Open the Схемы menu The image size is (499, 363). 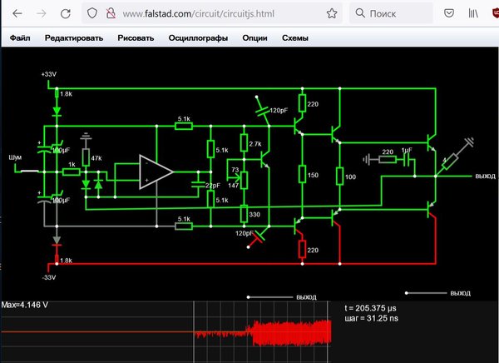click(x=295, y=38)
